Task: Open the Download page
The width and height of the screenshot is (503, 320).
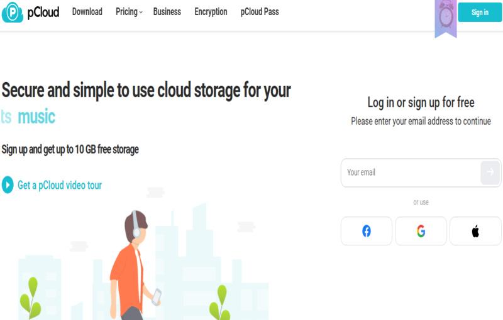Action: pyautogui.click(x=87, y=12)
